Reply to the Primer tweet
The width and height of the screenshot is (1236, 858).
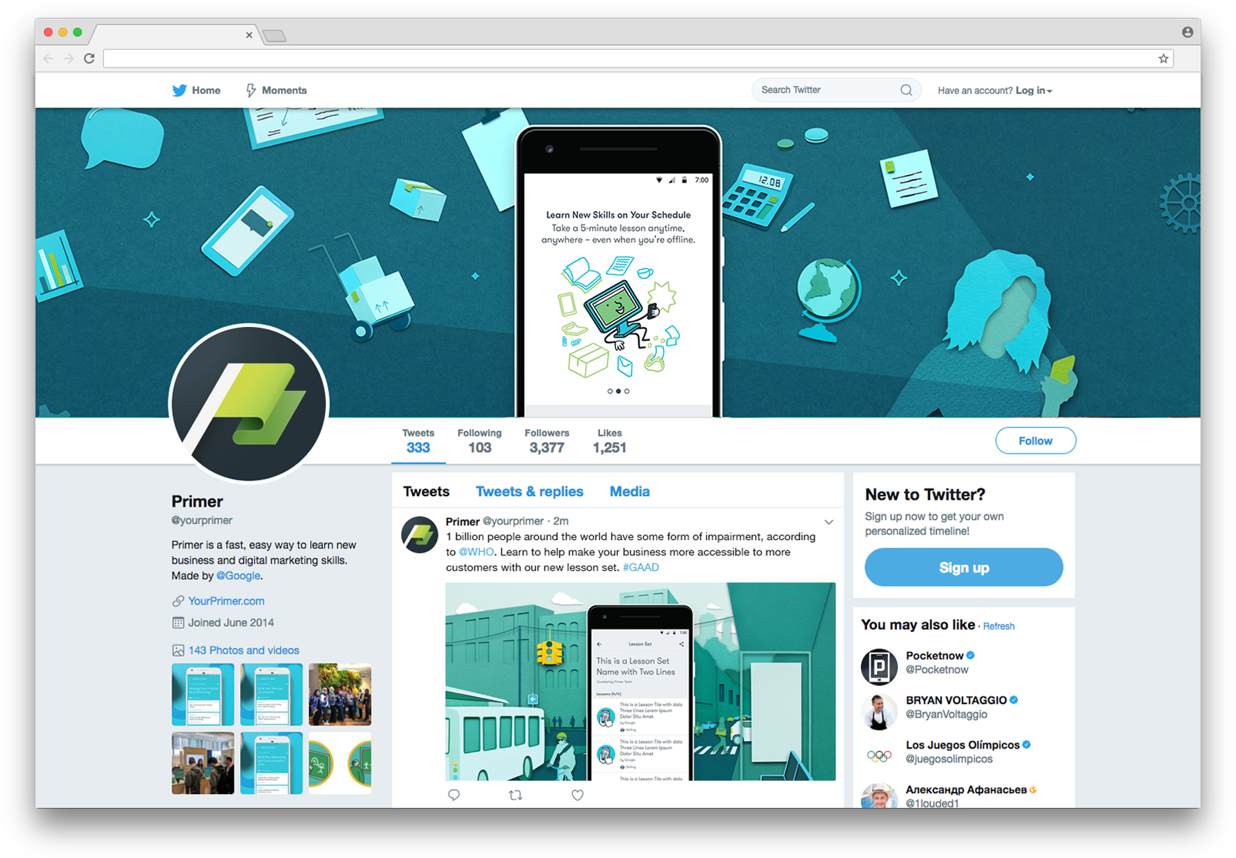[x=454, y=795]
